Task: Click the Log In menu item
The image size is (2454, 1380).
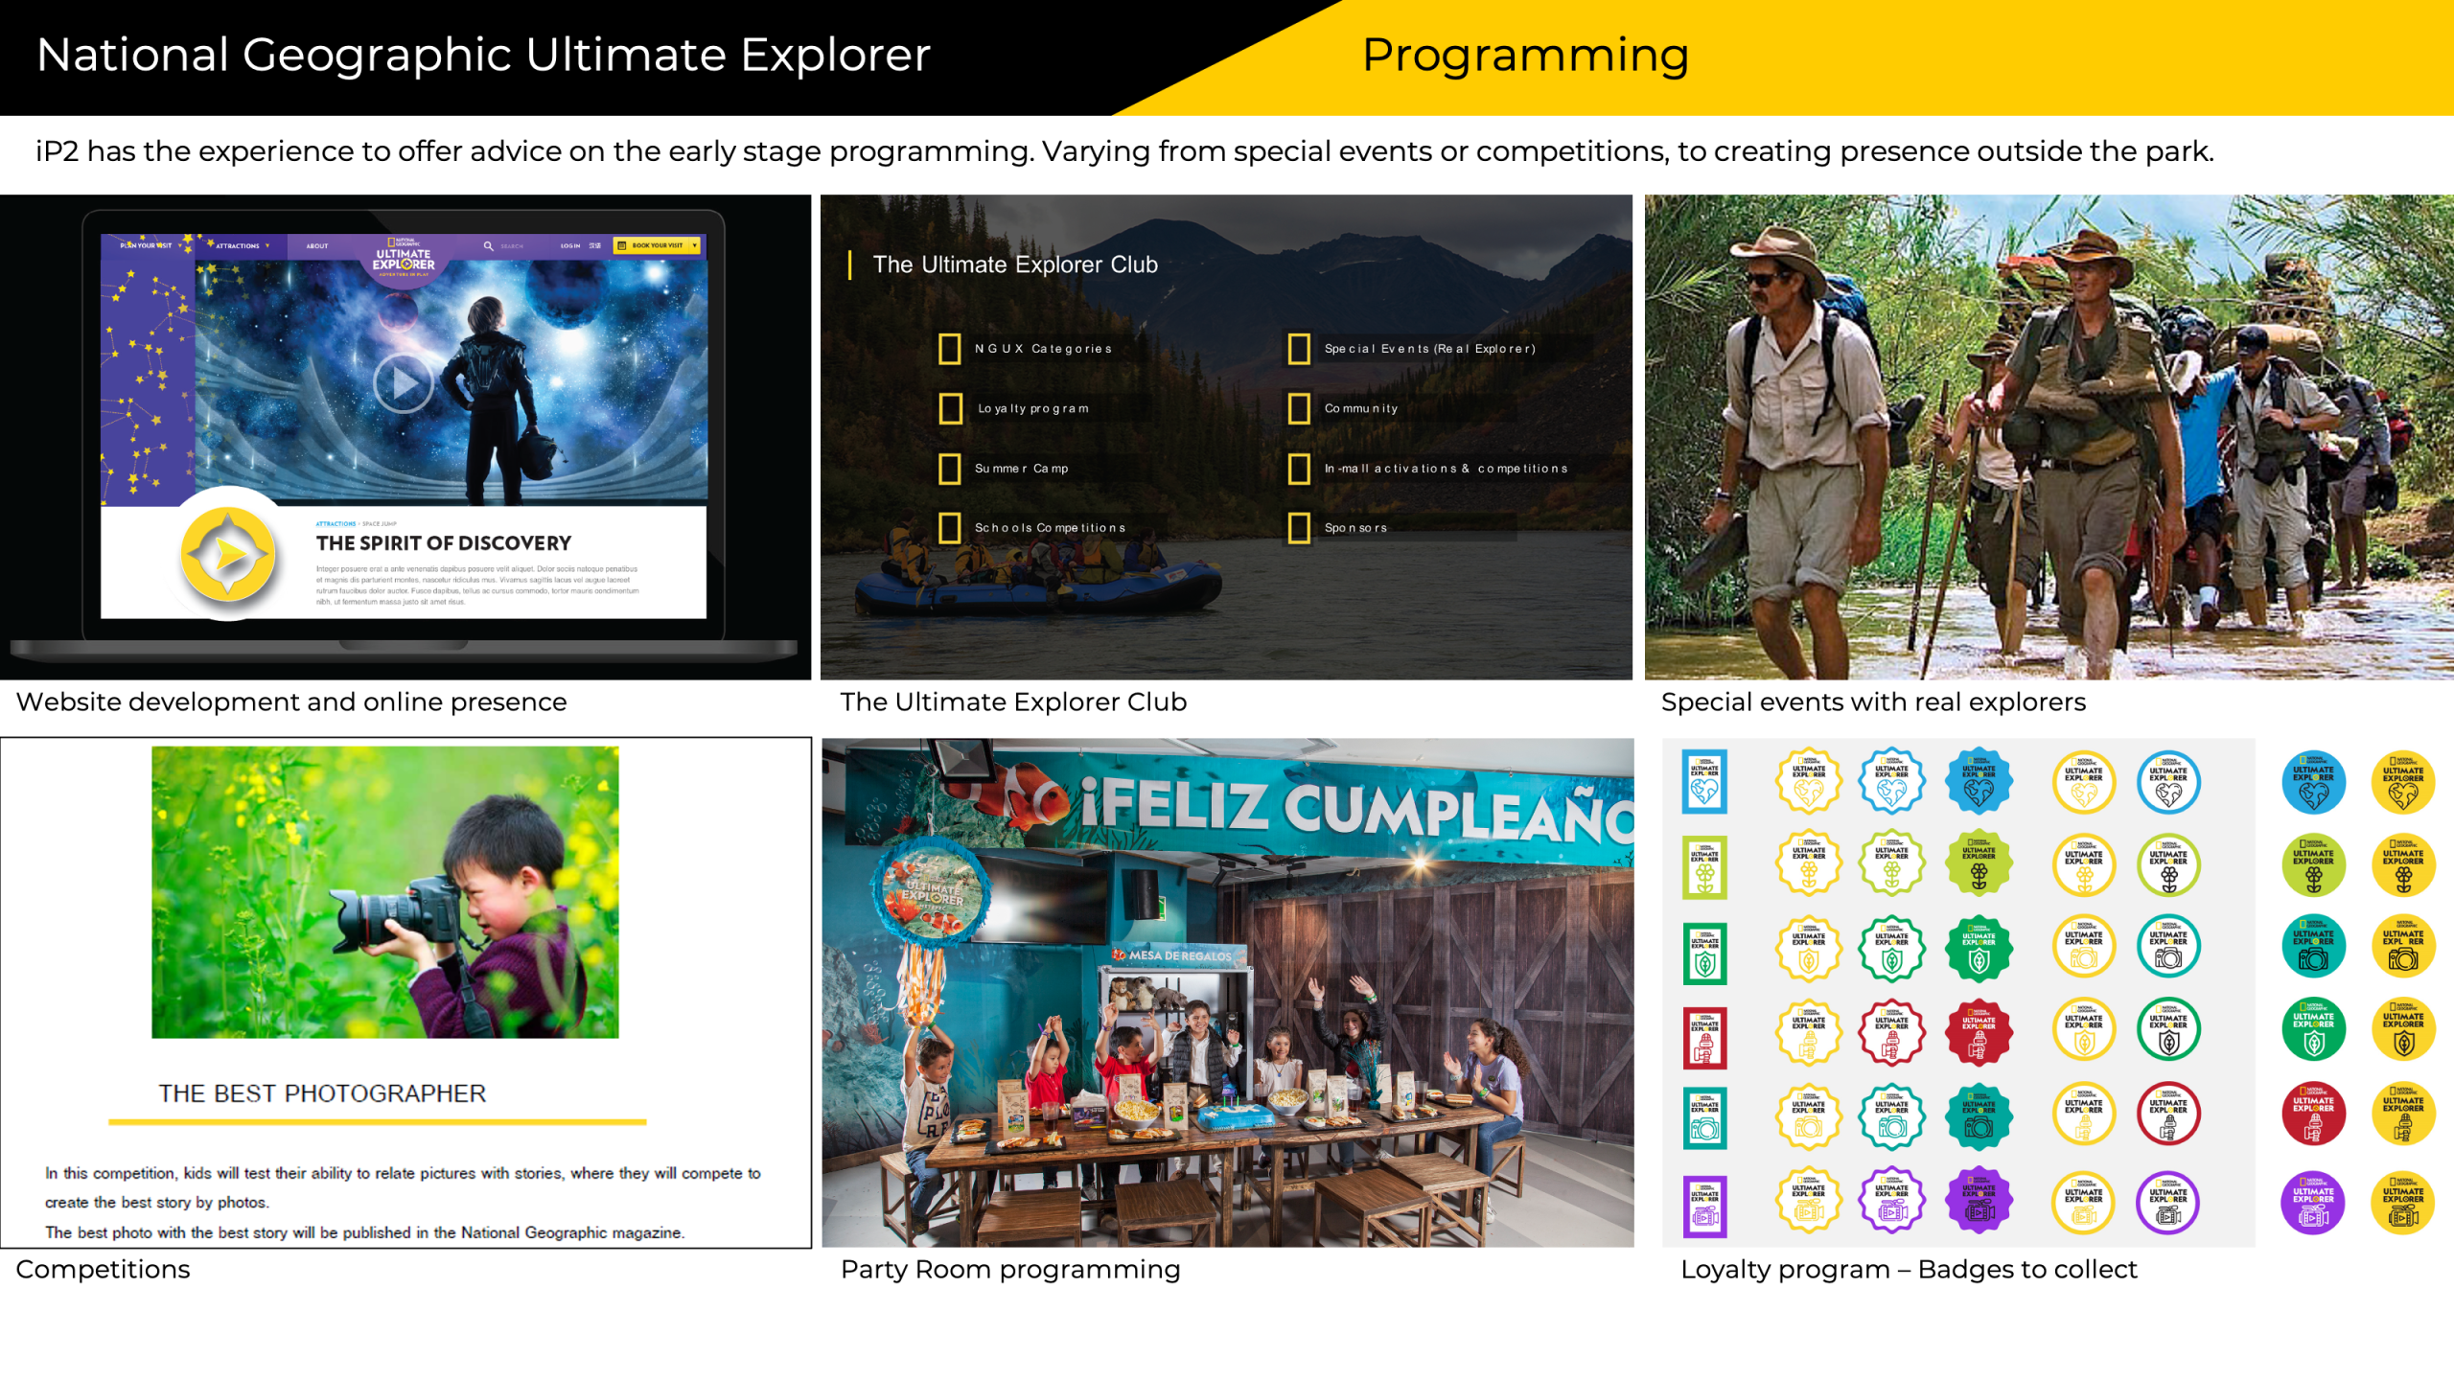Action: click(570, 246)
